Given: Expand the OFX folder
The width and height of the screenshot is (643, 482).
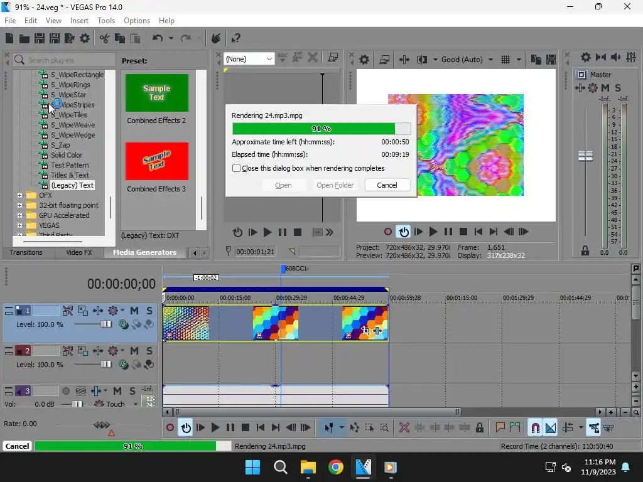Looking at the screenshot, I should click(x=19, y=195).
